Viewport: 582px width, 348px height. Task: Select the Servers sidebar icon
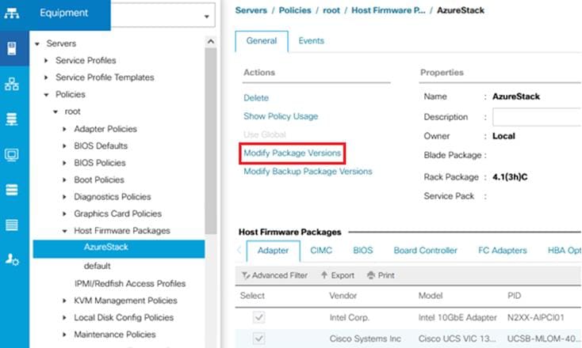click(x=12, y=48)
